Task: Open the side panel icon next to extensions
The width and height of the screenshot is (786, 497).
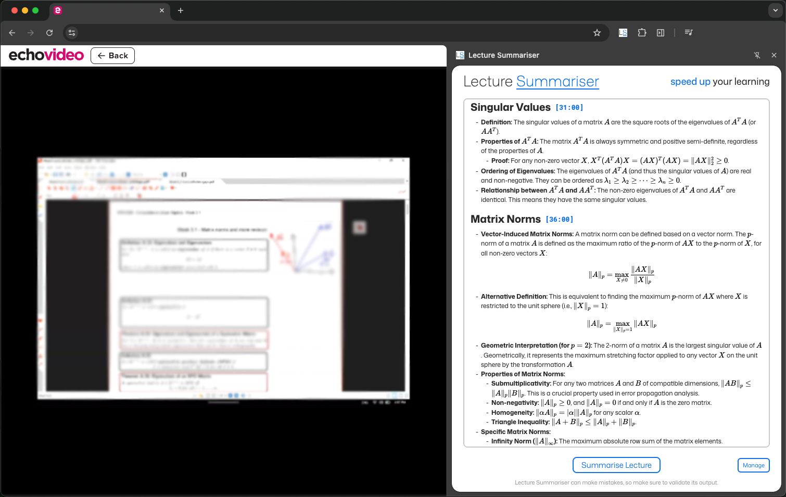Action: (660, 32)
